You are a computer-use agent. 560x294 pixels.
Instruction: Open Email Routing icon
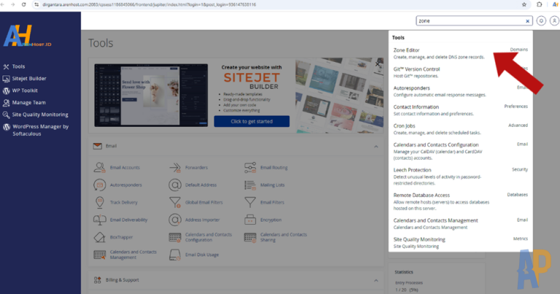pyautogui.click(x=250, y=168)
